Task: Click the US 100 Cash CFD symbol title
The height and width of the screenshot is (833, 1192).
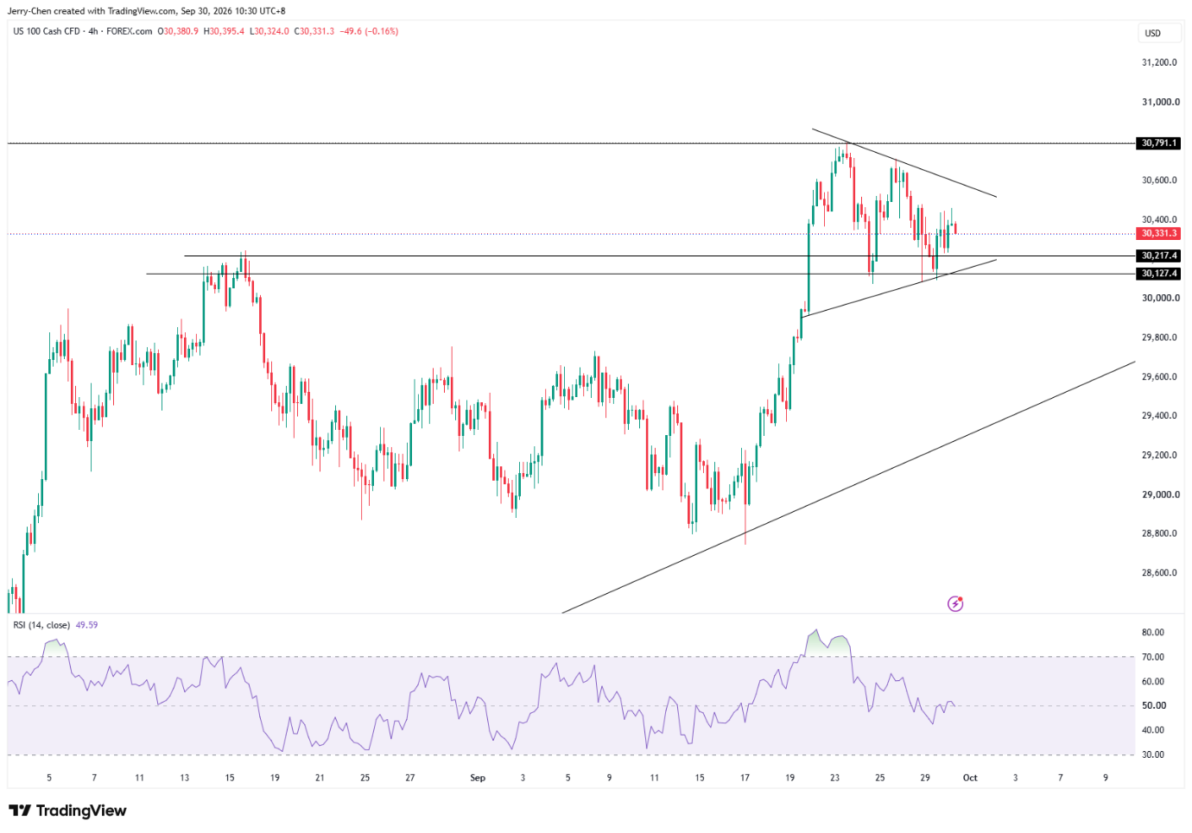Action: (x=47, y=31)
